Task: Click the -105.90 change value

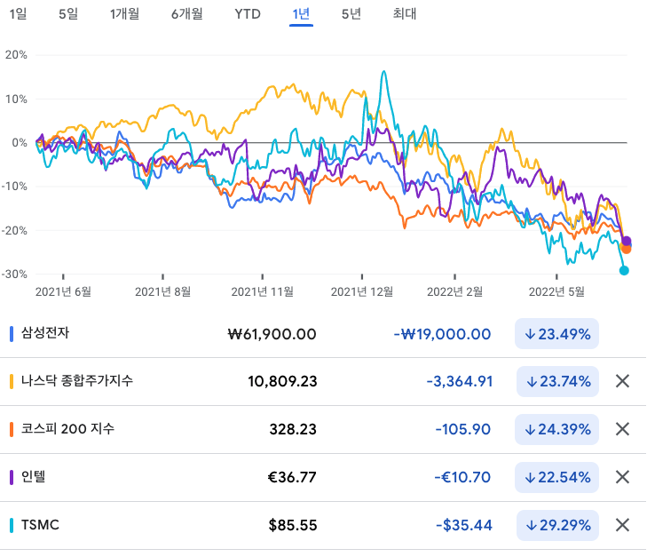Action: [463, 429]
